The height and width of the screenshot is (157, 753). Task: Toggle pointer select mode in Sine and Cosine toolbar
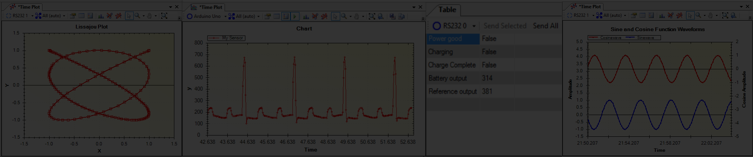[x=690, y=15]
